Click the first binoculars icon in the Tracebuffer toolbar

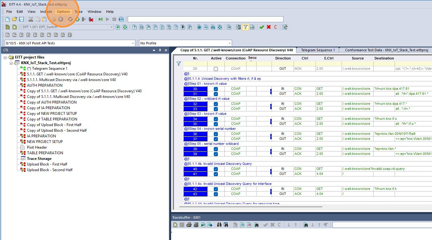219,225
